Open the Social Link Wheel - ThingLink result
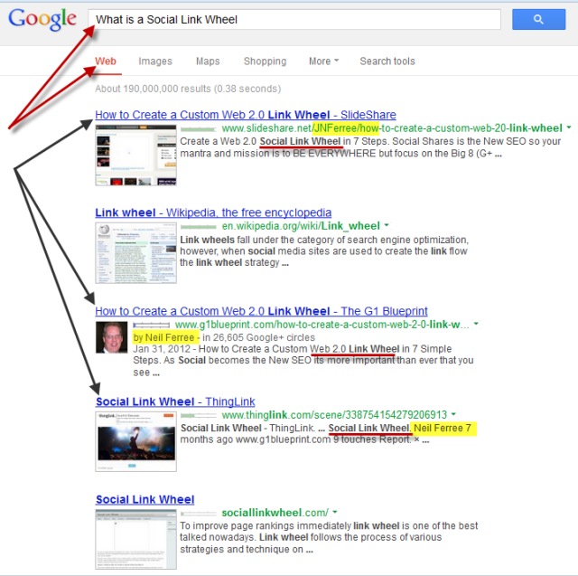 click(175, 401)
